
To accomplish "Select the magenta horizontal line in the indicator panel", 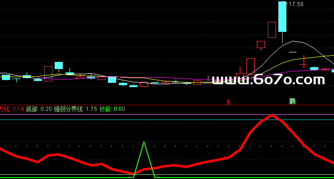I will (x=167, y=114).
